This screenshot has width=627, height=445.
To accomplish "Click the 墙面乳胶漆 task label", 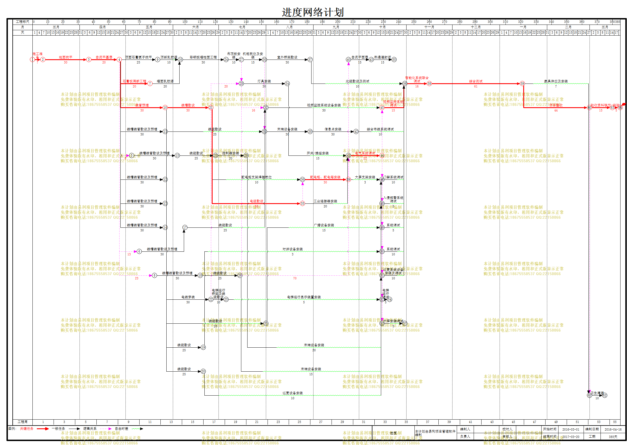I will pyautogui.click(x=165, y=81).
